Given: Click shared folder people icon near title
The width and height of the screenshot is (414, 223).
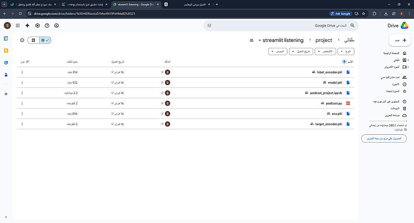Looking at the screenshot, I should 252,40.
